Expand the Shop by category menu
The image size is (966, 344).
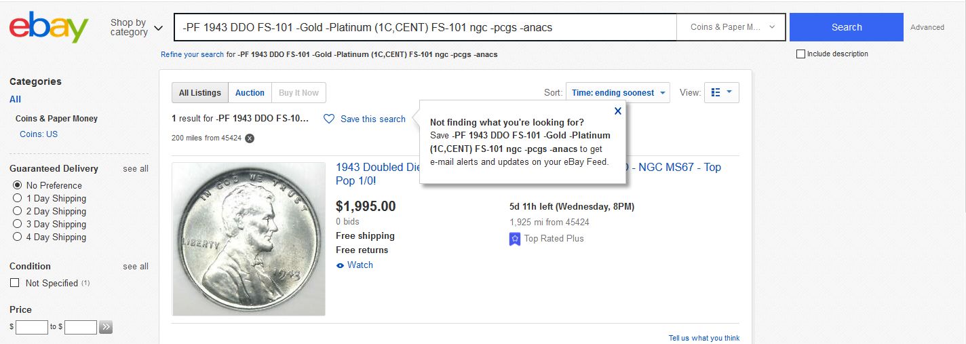[x=136, y=27]
